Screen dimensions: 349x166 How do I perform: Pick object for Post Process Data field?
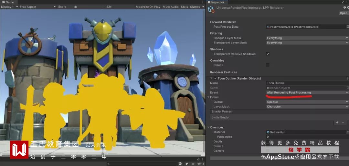[x=348, y=27]
